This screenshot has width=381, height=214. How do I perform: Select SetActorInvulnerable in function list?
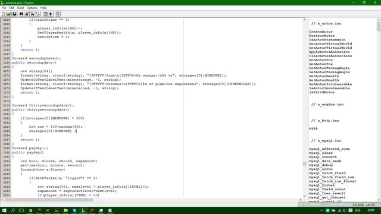(330, 84)
